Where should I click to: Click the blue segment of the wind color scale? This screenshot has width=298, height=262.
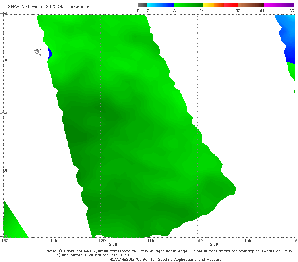[x=161, y=5]
